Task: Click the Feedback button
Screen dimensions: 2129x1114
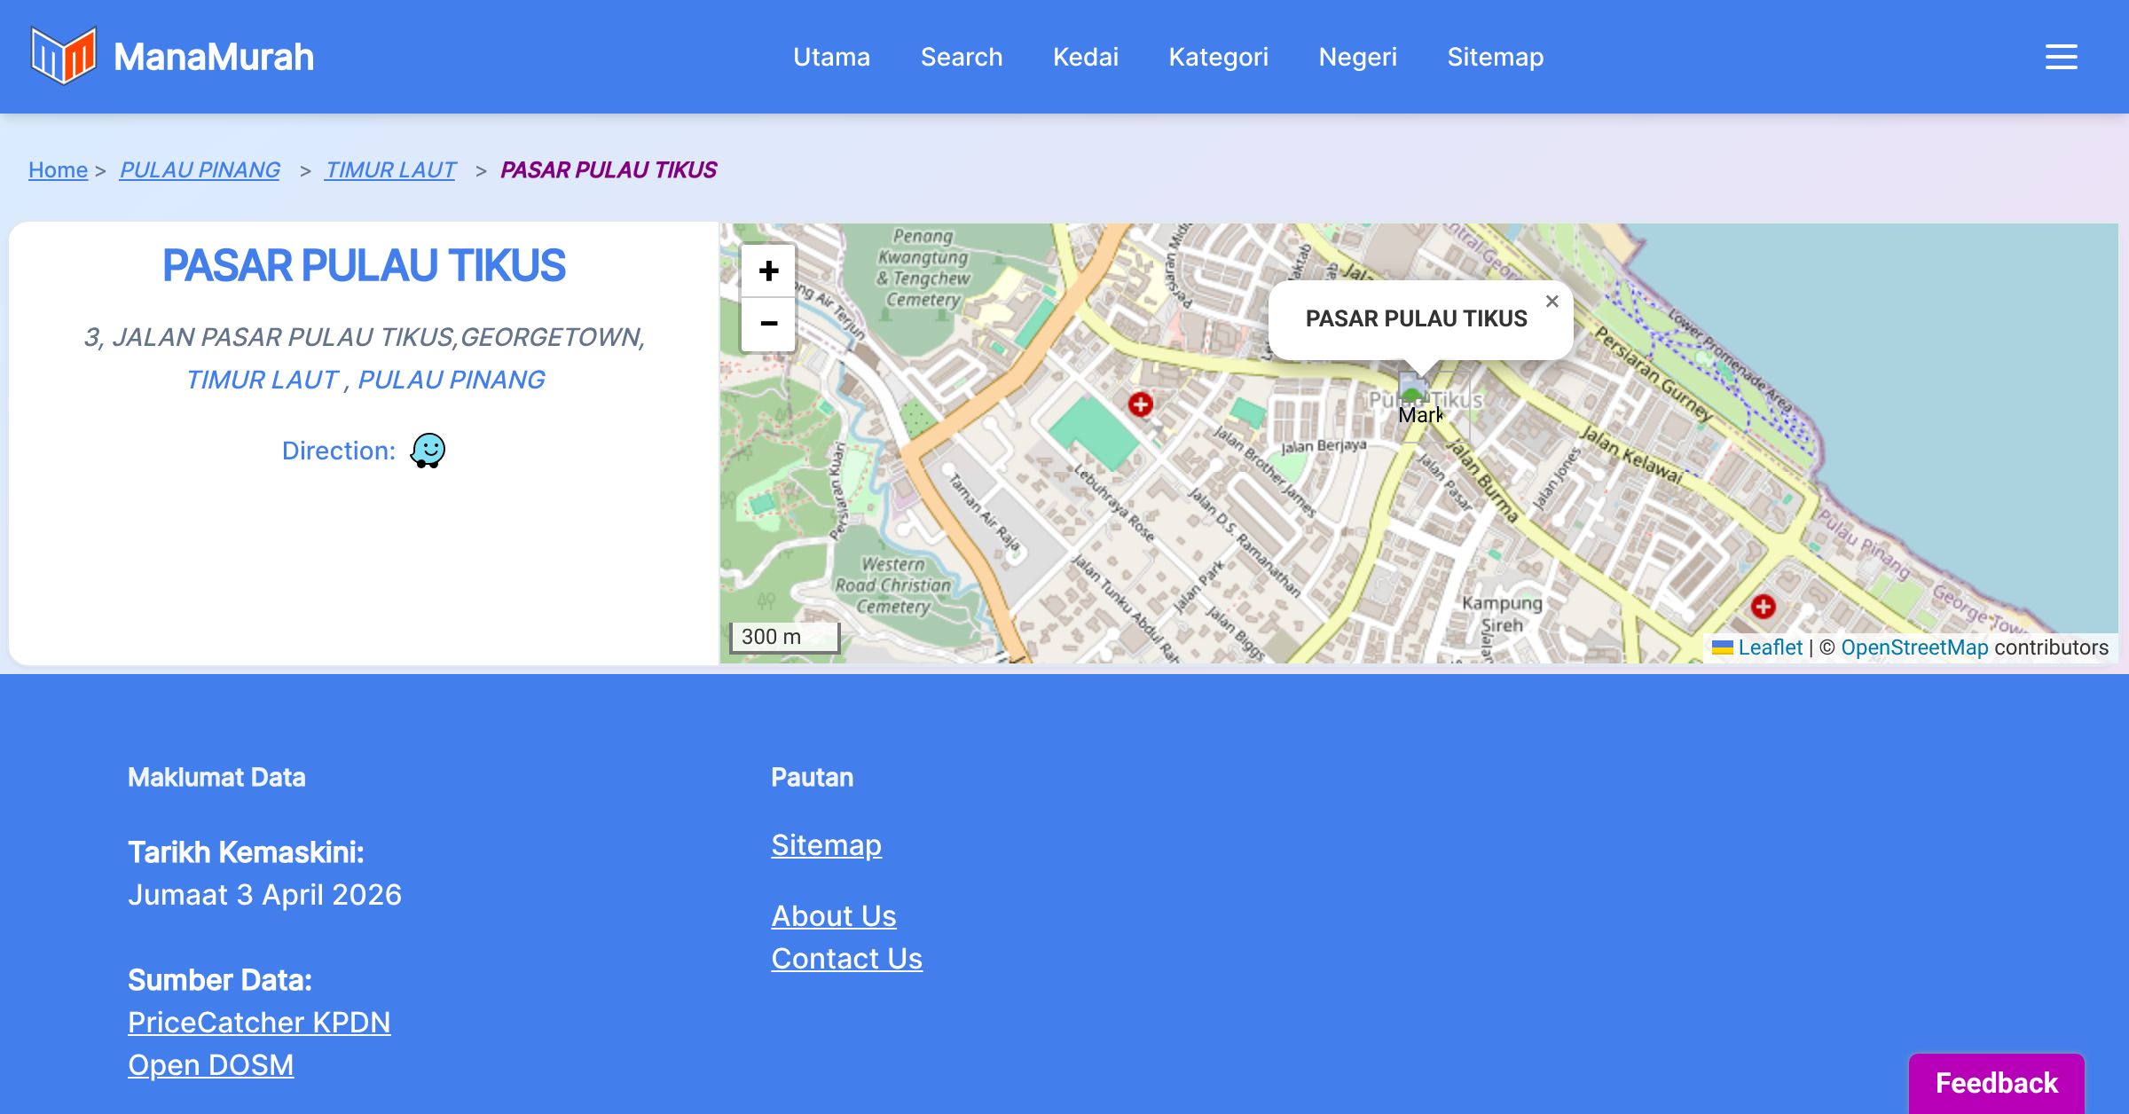Action: coord(1996,1082)
